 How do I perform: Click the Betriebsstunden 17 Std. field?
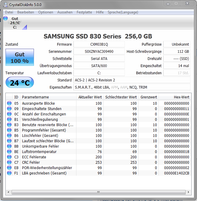tap(177, 73)
